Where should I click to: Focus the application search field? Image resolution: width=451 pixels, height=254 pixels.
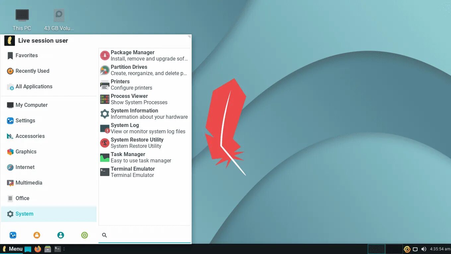point(145,235)
